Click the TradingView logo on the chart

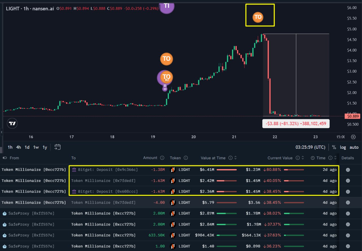12,123
